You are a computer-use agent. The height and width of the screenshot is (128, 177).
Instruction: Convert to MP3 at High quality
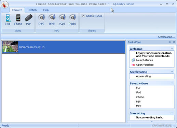(72, 20)
